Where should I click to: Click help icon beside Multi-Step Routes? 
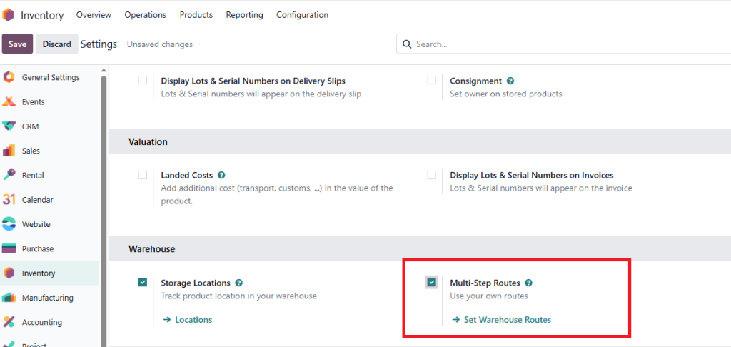pyautogui.click(x=528, y=283)
